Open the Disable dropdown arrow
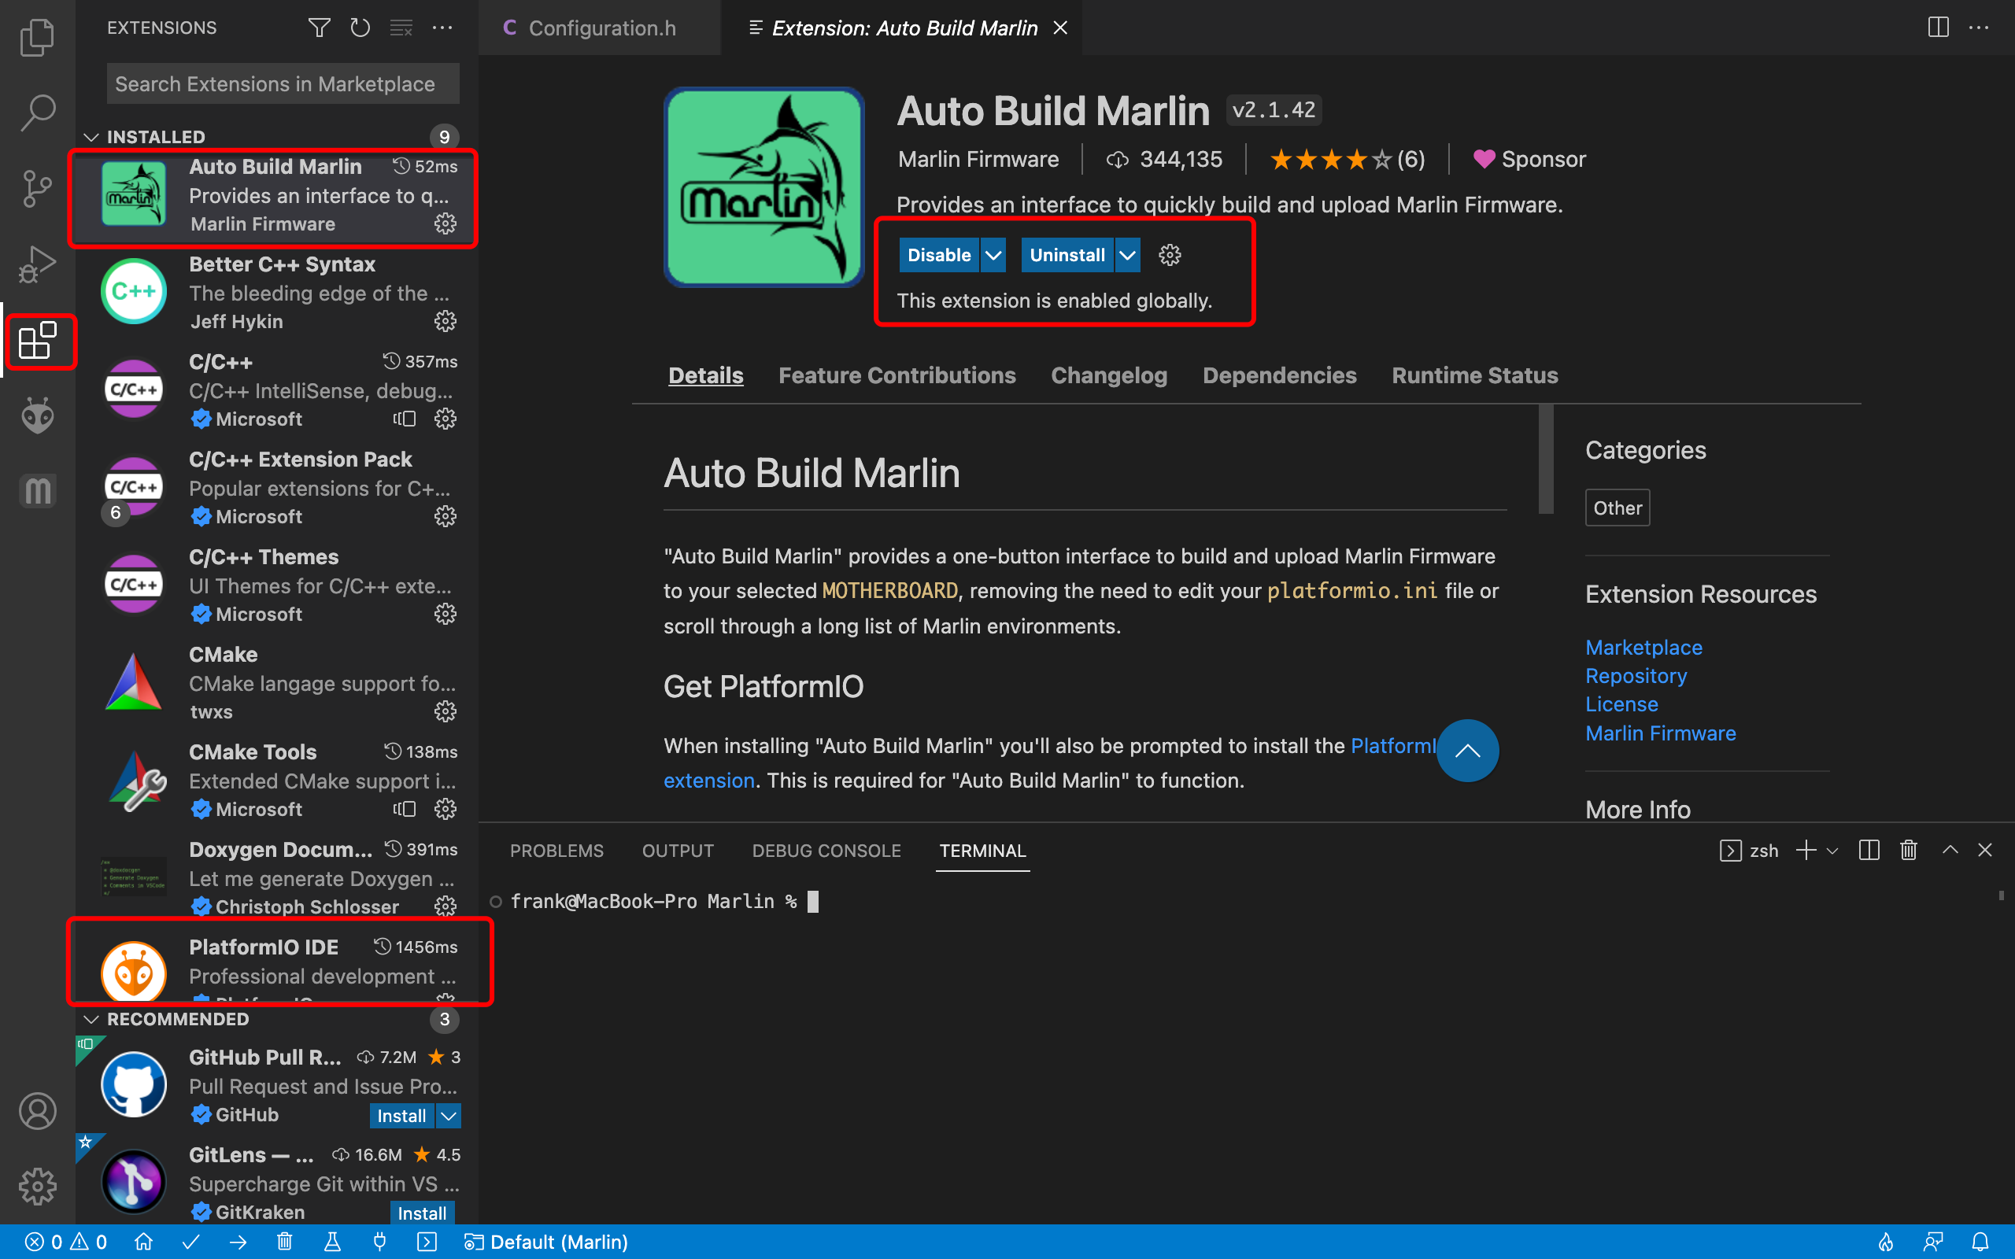 tap(993, 255)
